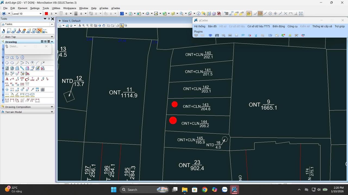The image size is (348, 195).
Task: Open the Windows taskbar Search box
Action: click(x=132, y=190)
